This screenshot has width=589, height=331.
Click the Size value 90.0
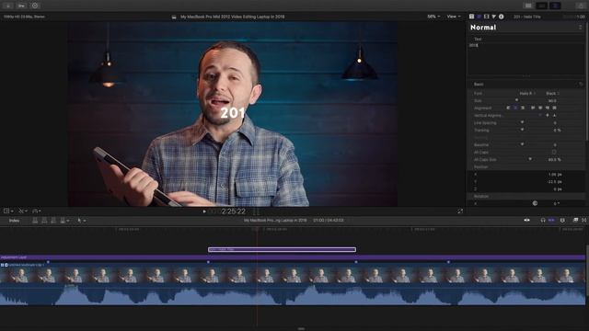[552, 100]
